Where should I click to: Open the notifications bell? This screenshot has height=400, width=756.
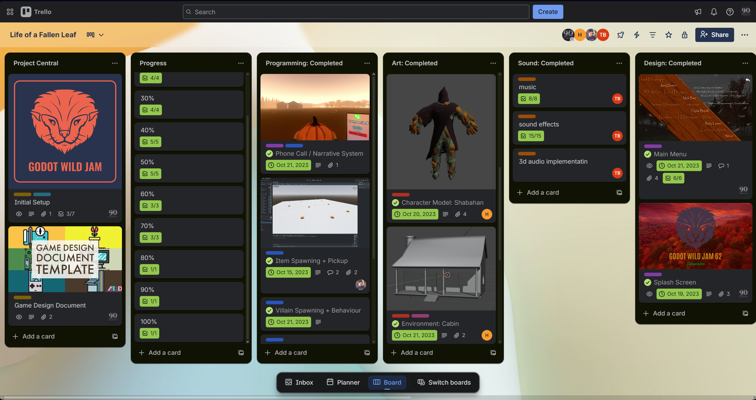tap(714, 12)
